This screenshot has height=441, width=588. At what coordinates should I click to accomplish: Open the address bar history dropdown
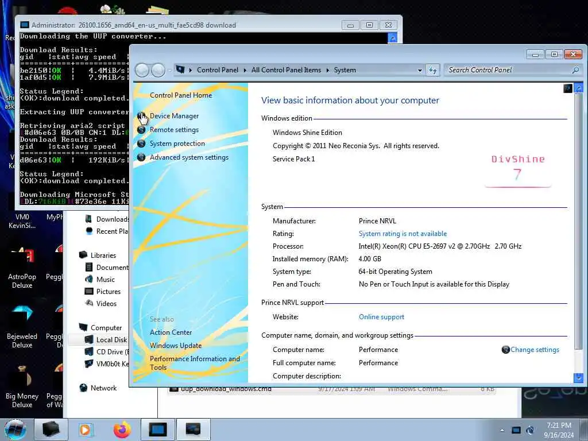[x=420, y=70]
